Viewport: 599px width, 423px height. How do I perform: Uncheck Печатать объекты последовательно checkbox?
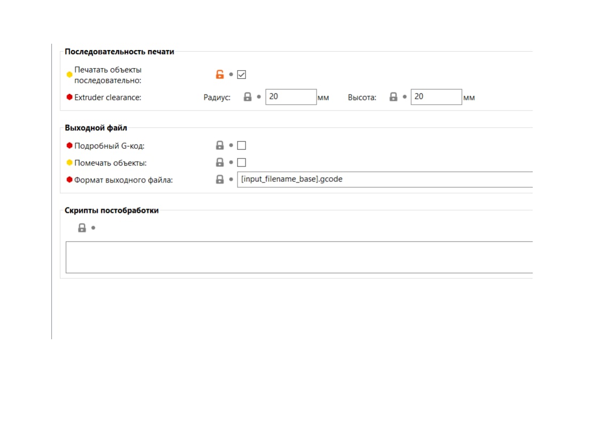coord(241,75)
